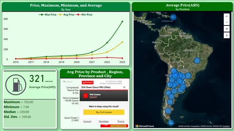
Task: Click the Median = 339.00 statistic
Action: coord(16,112)
